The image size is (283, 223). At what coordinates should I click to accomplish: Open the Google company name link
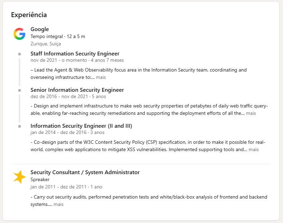coord(40,29)
